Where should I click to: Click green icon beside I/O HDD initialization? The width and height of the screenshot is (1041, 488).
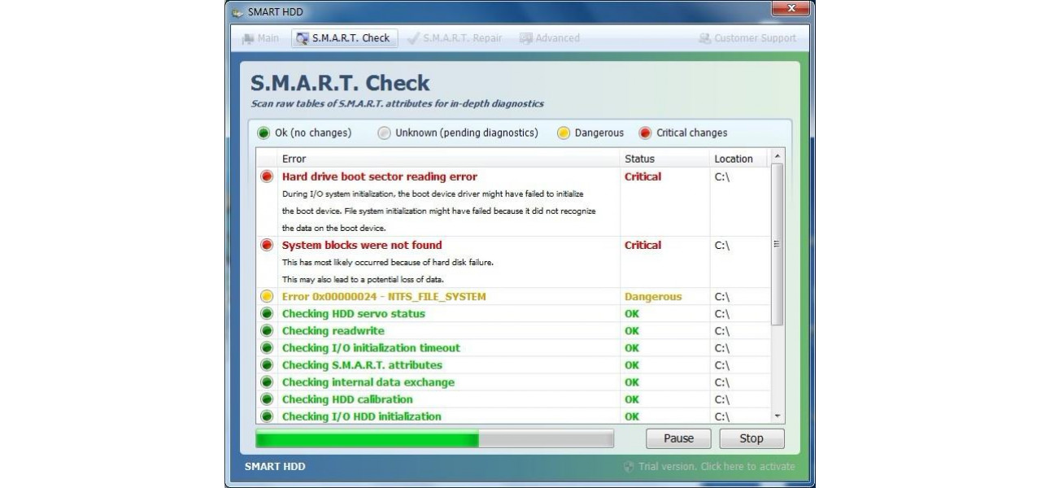(x=266, y=416)
